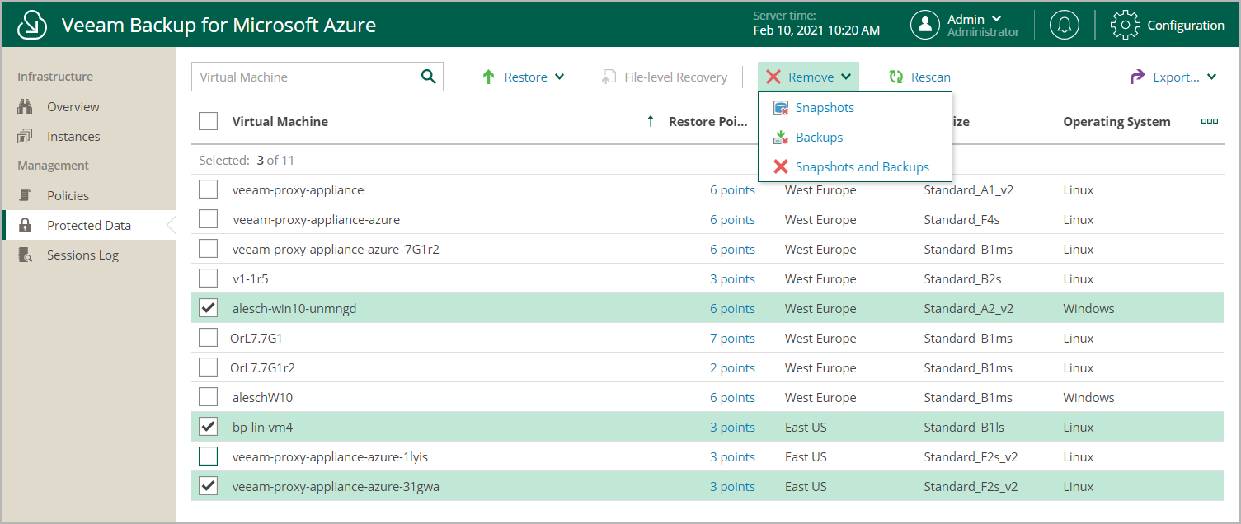The width and height of the screenshot is (1241, 524).
Task: Click the Policies sidebar icon
Action: (25, 195)
